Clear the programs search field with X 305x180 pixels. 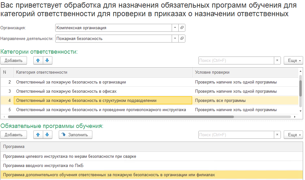tap(277, 135)
